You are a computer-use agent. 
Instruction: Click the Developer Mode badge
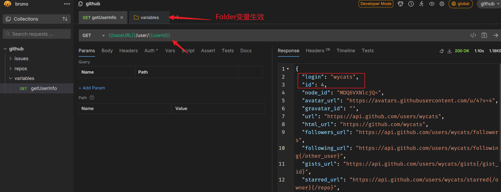tap(376, 4)
